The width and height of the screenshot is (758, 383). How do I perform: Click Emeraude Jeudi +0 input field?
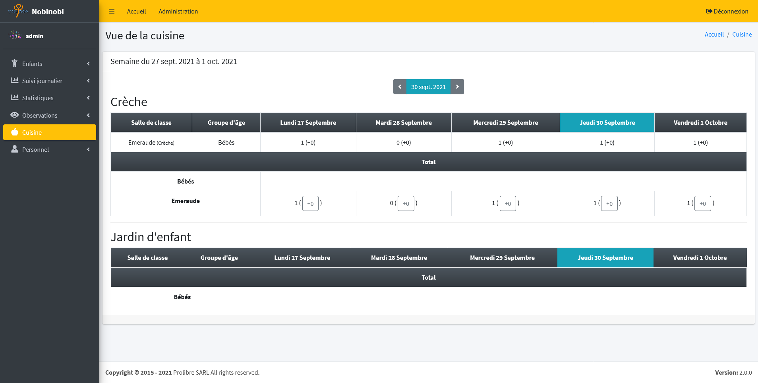[609, 203]
